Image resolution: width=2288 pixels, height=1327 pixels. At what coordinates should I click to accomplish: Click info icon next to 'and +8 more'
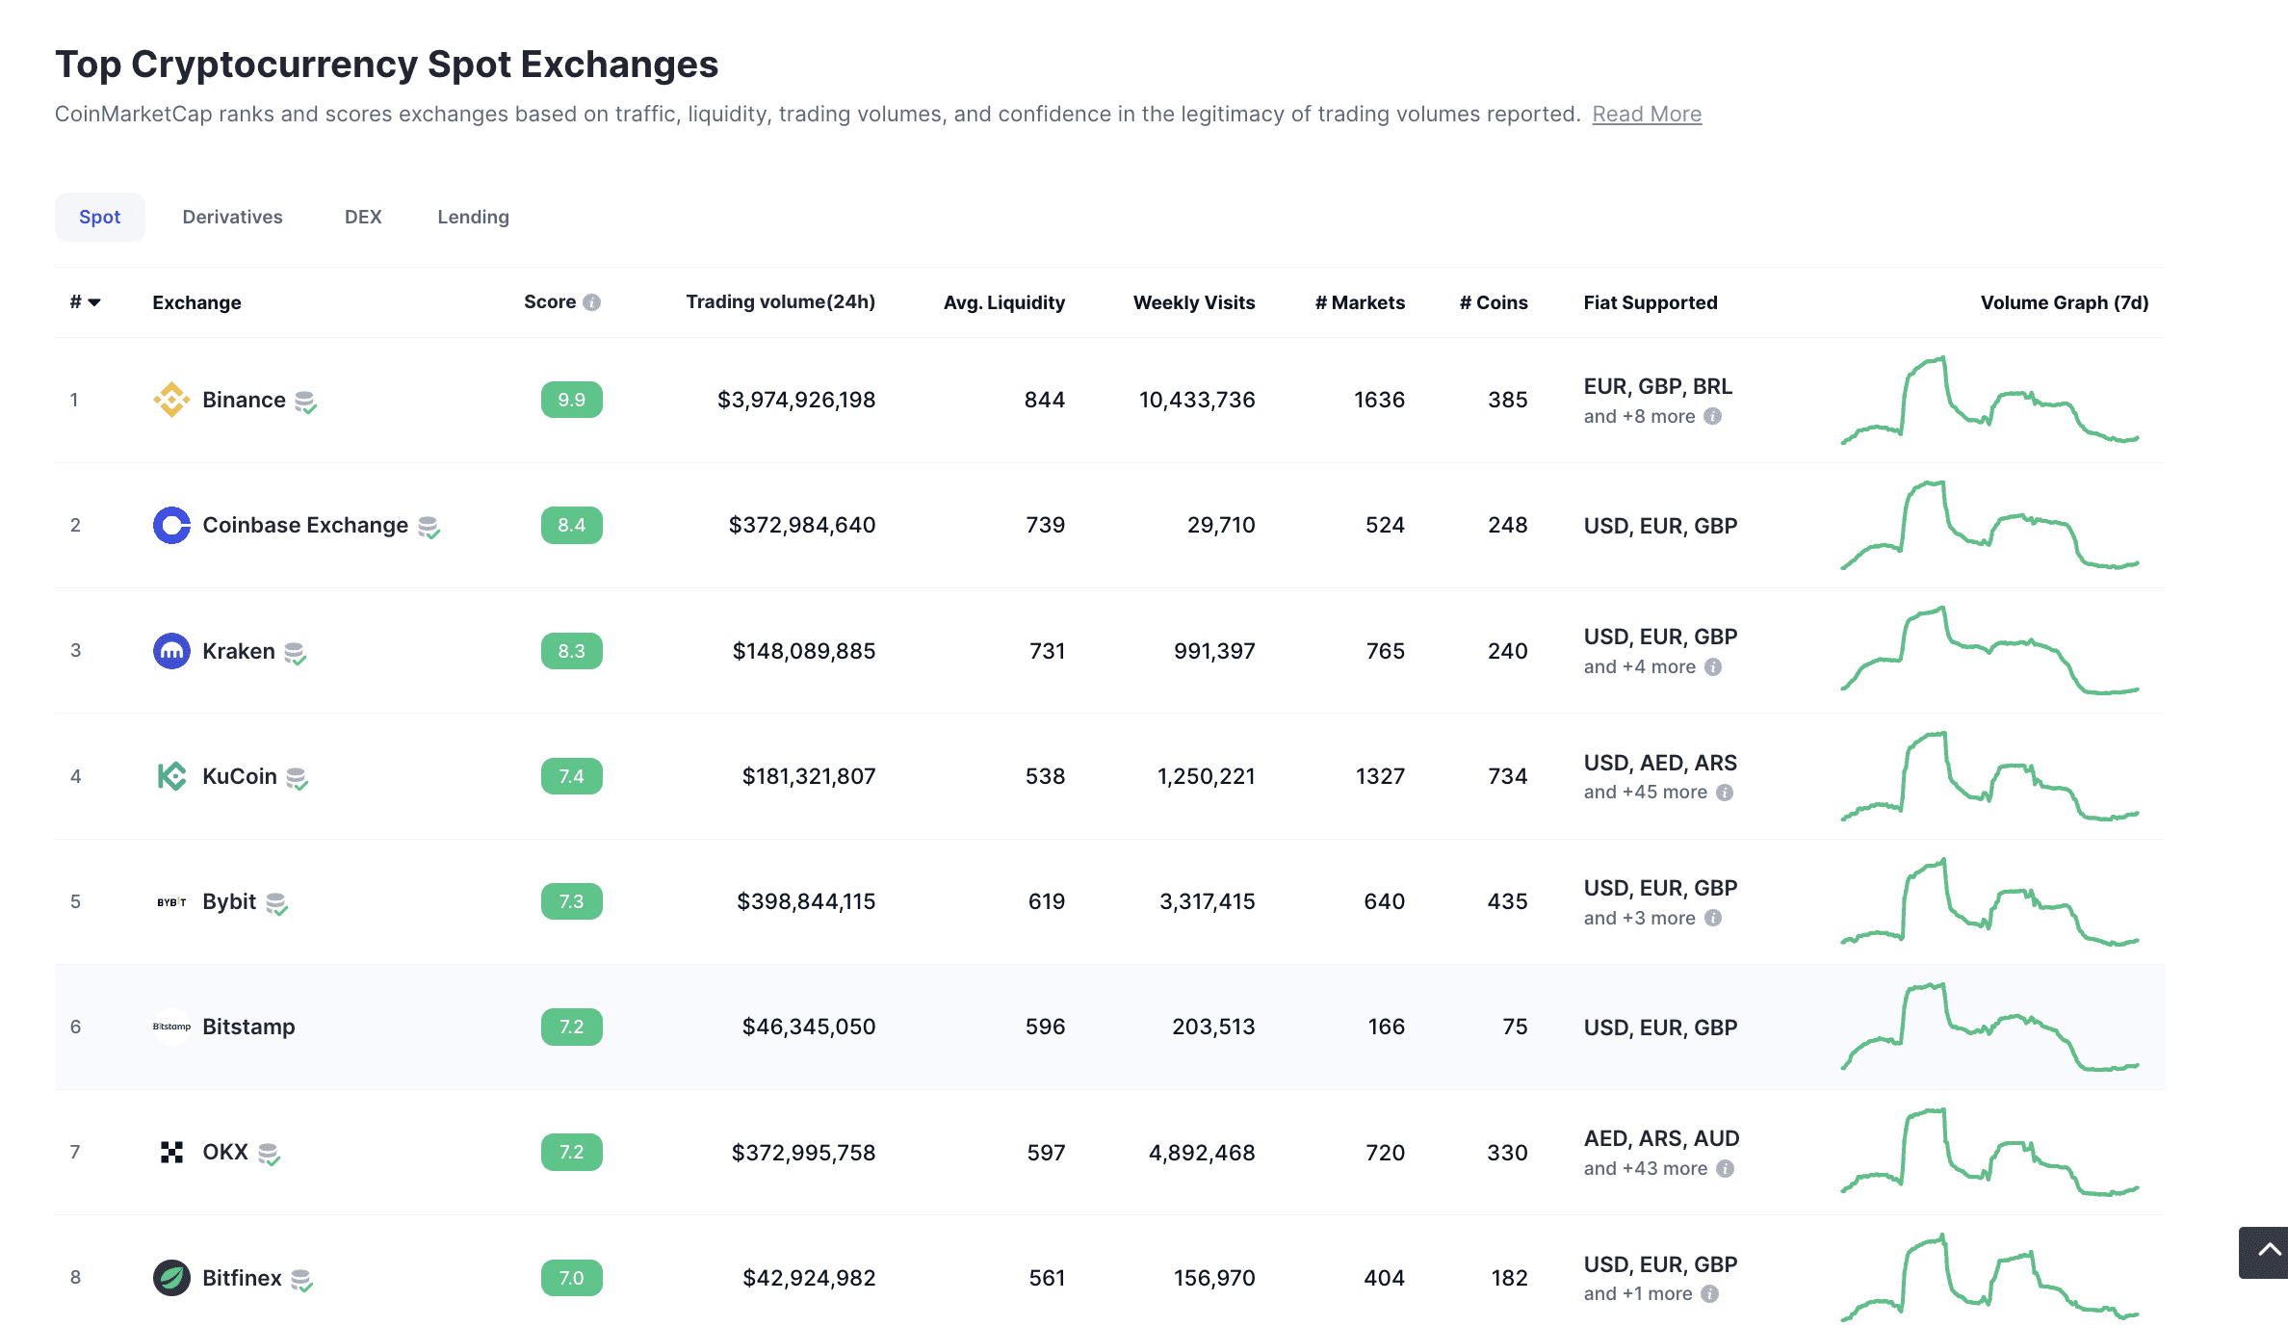tap(1712, 416)
